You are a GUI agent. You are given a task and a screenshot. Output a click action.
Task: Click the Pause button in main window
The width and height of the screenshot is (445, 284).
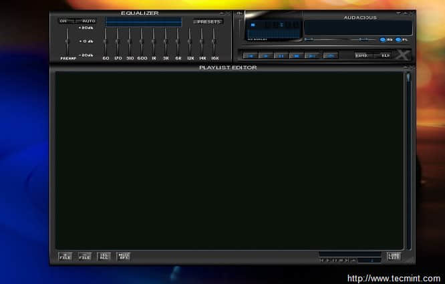coord(281,56)
